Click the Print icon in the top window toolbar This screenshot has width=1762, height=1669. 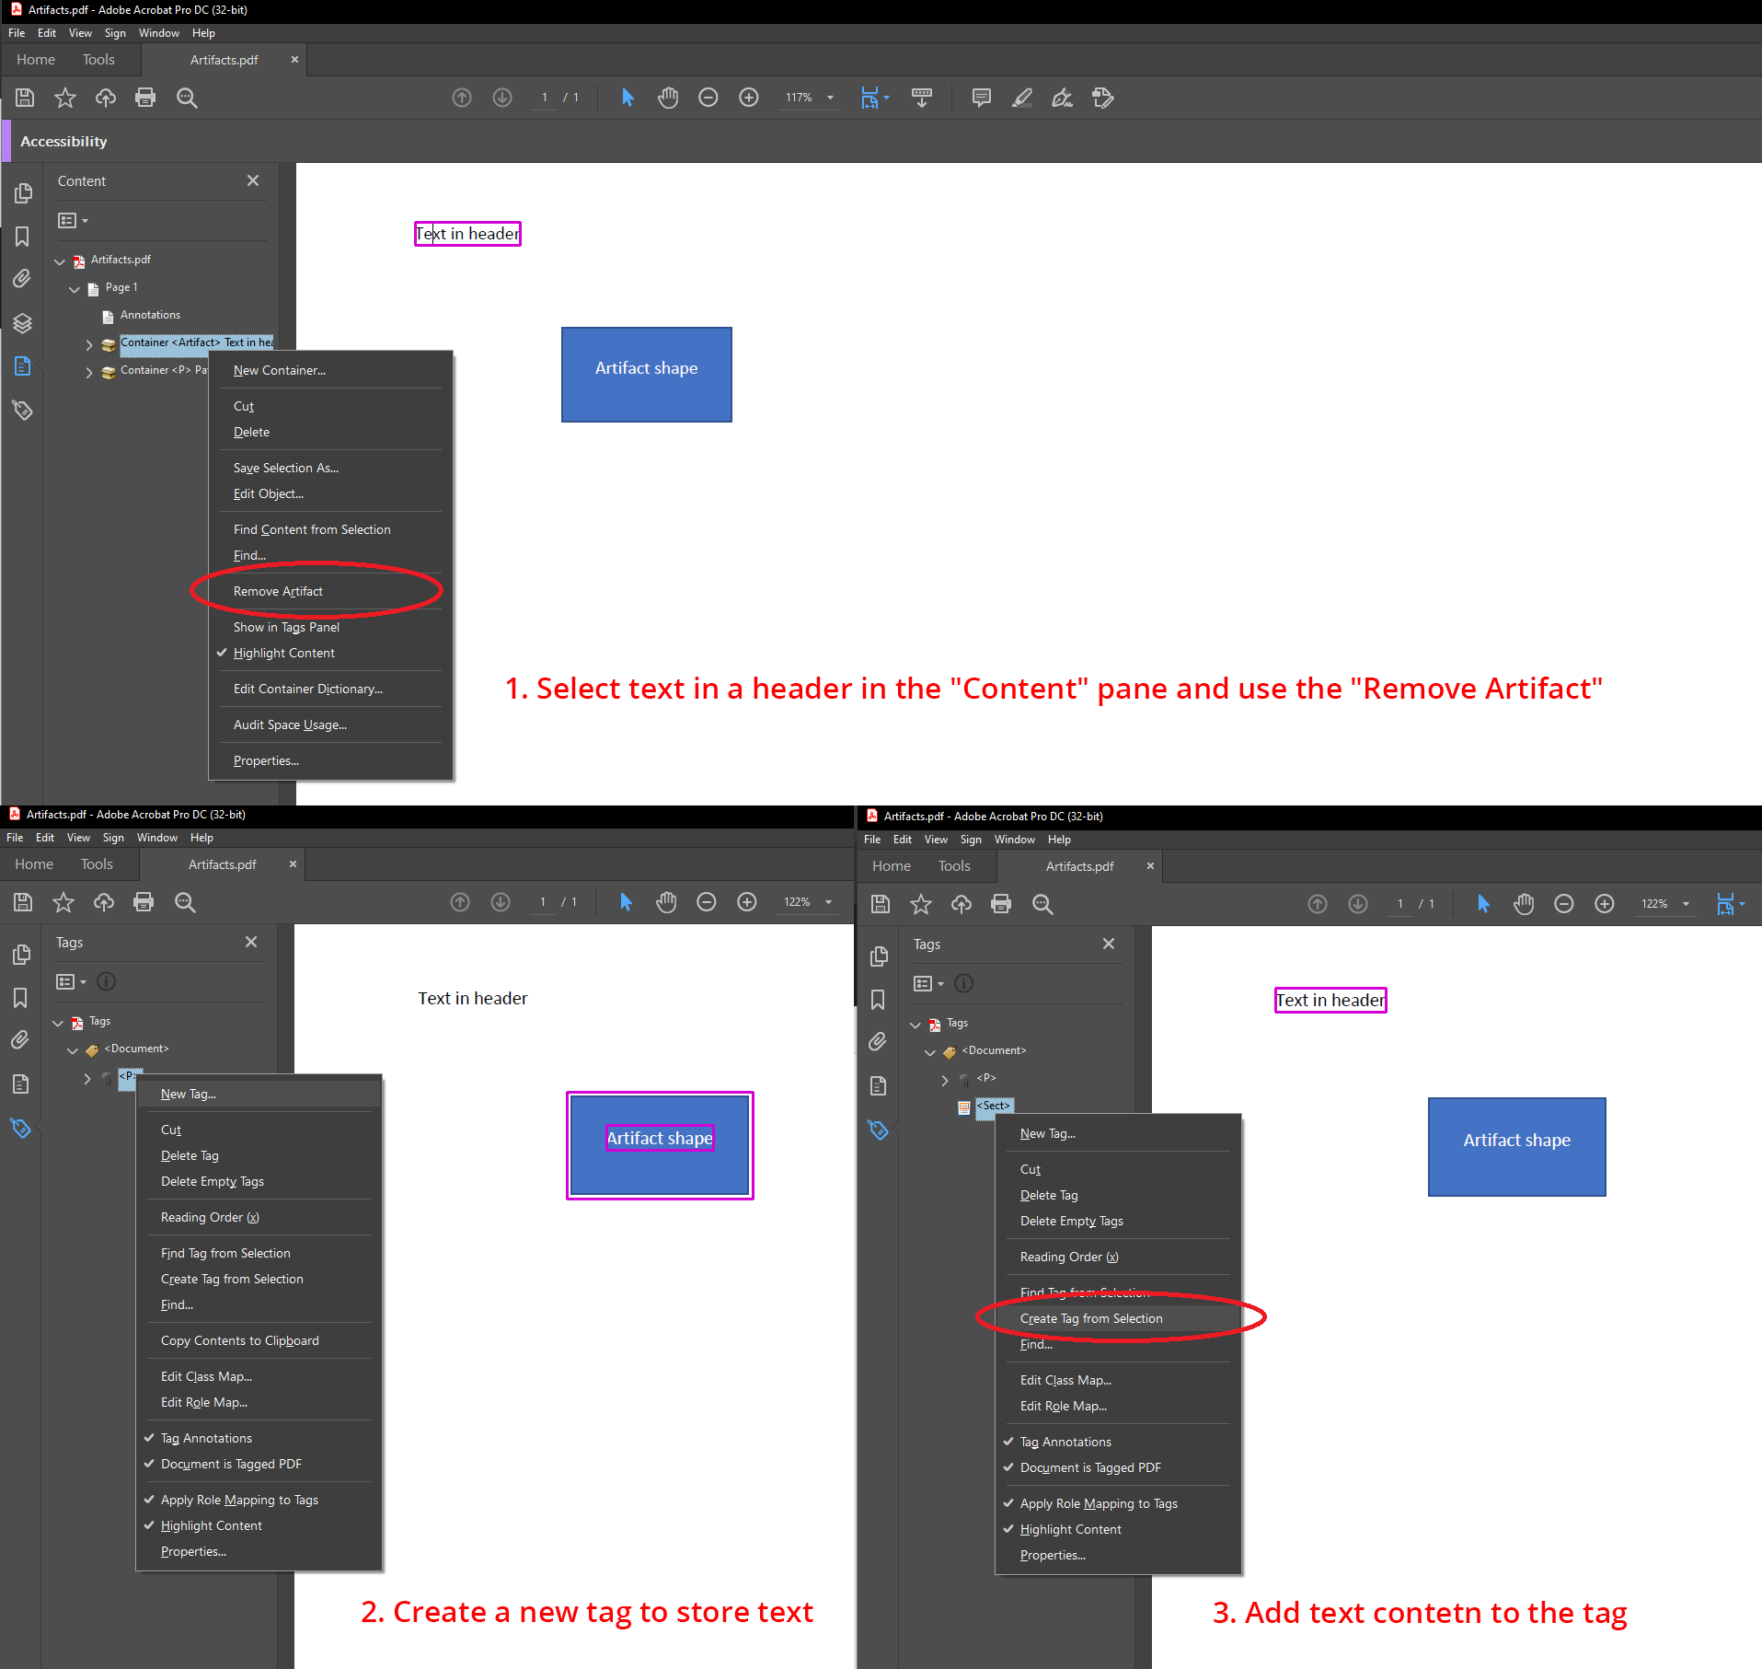point(145,98)
